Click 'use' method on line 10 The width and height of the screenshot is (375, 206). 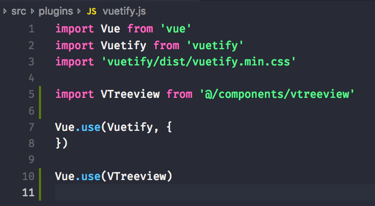(91, 177)
